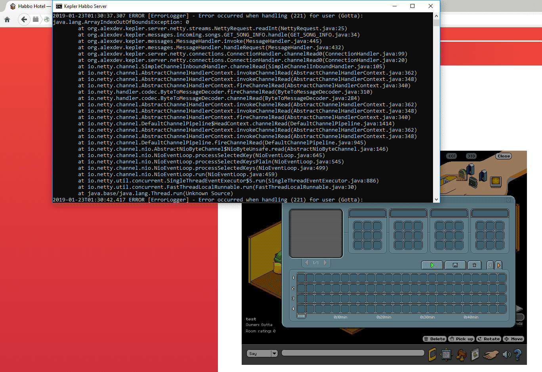Go to next sample page arrow
The width and height of the screenshot is (542, 372).
tap(325, 263)
